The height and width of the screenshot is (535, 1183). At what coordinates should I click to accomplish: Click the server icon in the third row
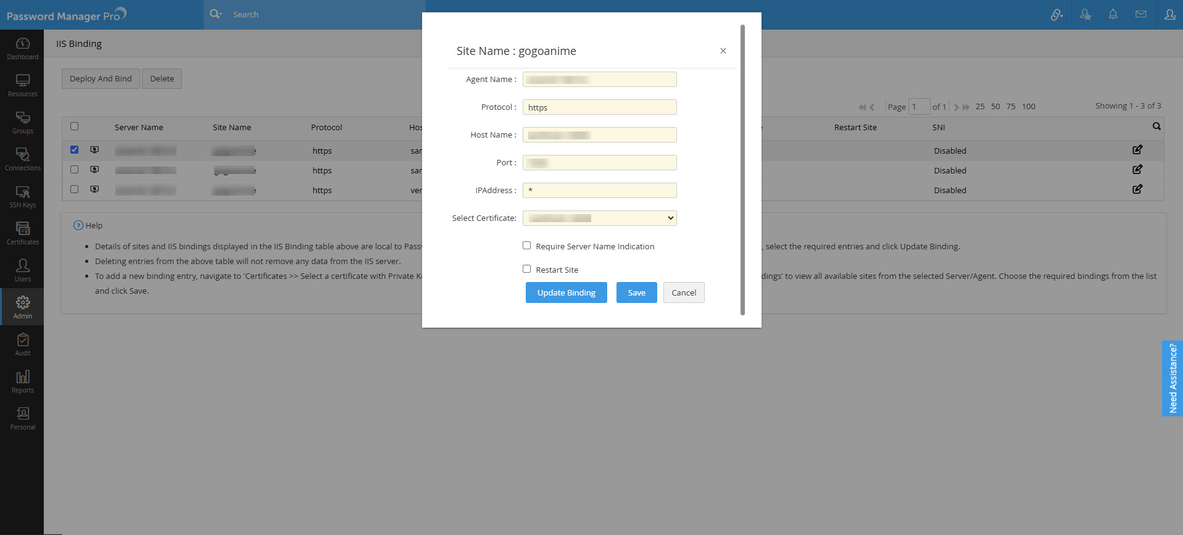tap(94, 189)
